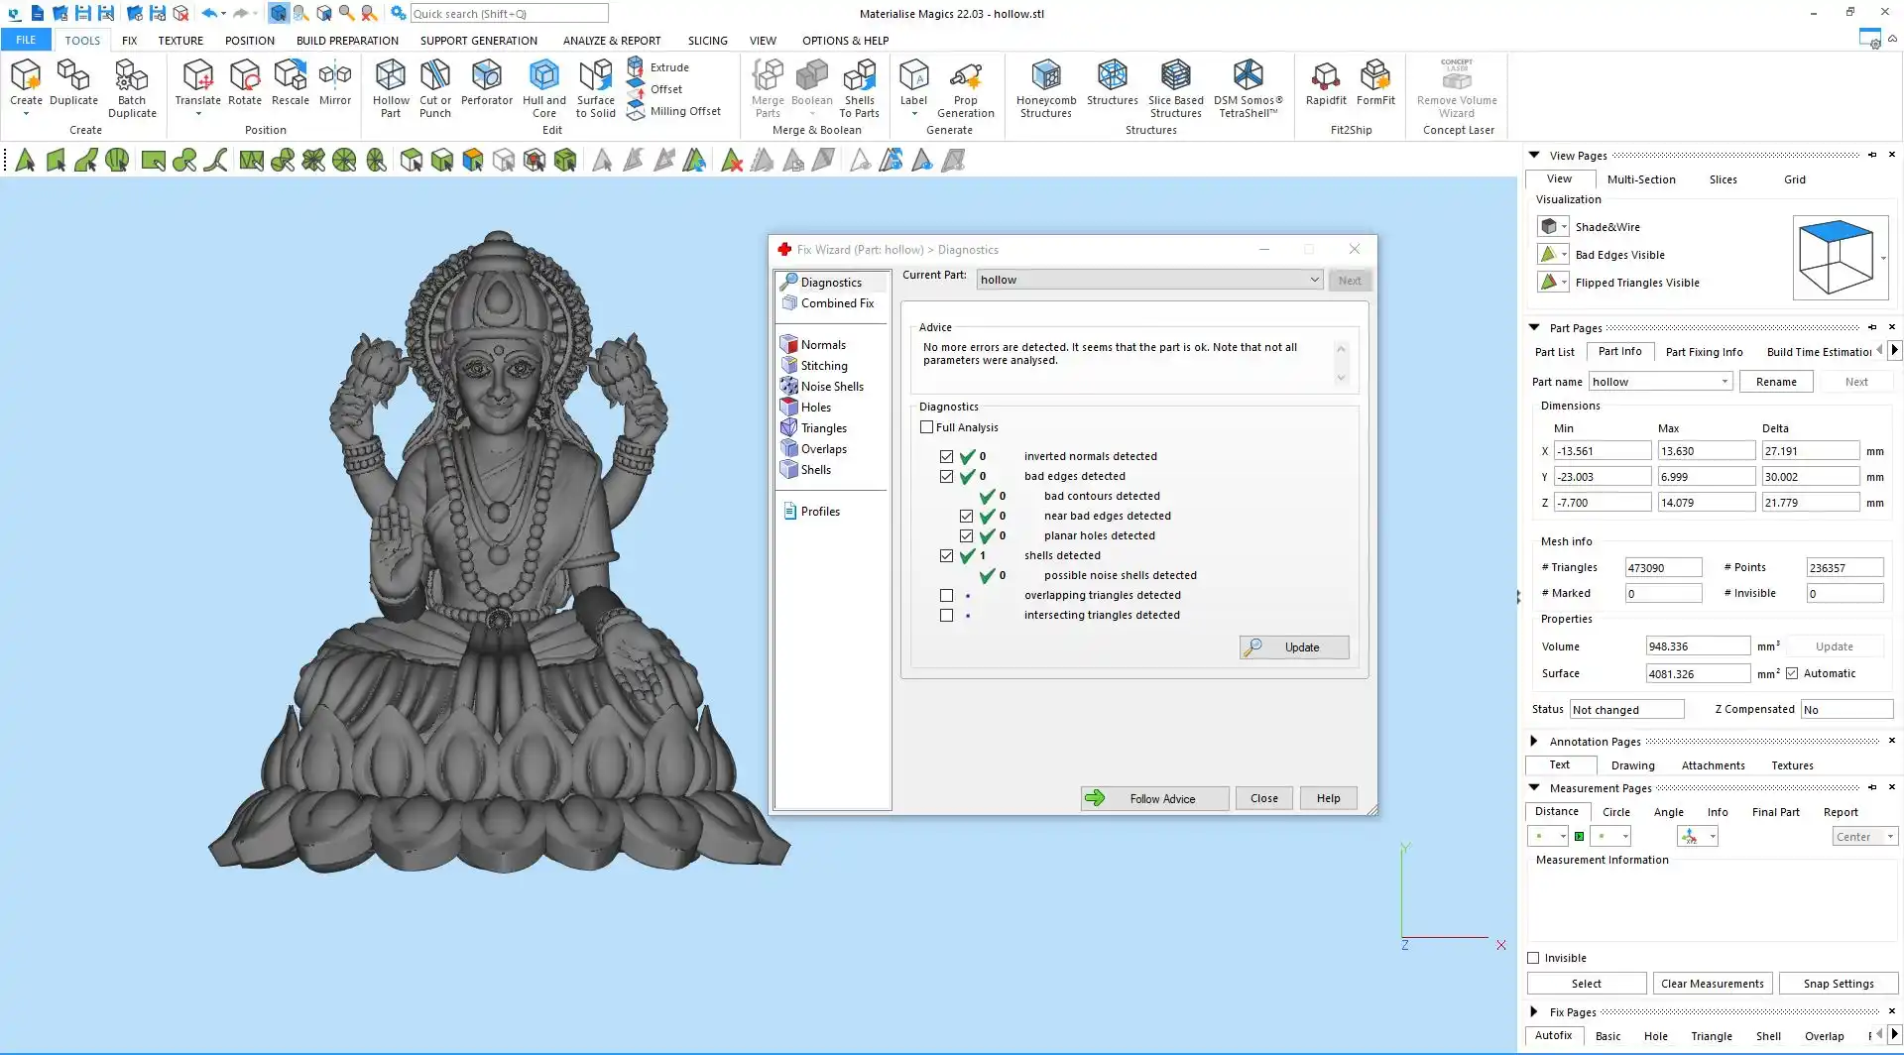Switch to the Support Generation ribbon tab

[x=478, y=41]
